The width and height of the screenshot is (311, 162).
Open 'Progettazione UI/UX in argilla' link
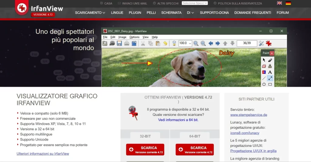point(253,151)
